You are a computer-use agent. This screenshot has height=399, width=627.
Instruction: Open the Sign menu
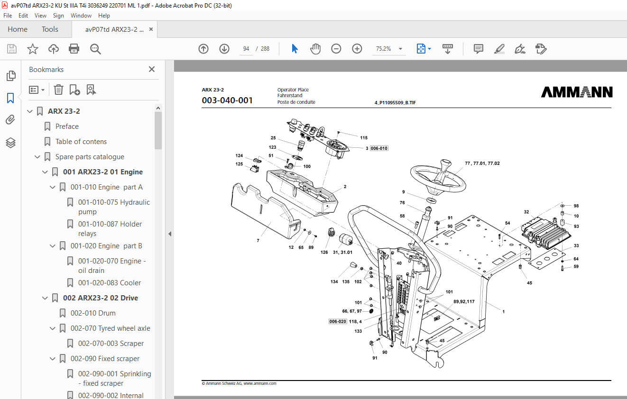coord(58,16)
